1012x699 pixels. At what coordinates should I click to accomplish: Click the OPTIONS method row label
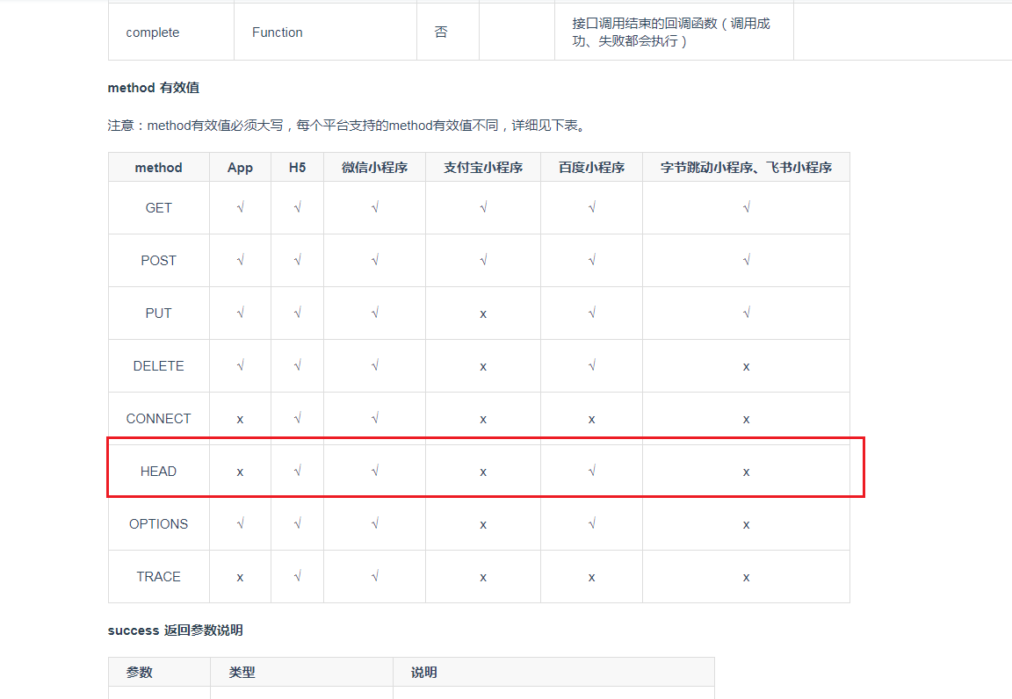coord(158,524)
